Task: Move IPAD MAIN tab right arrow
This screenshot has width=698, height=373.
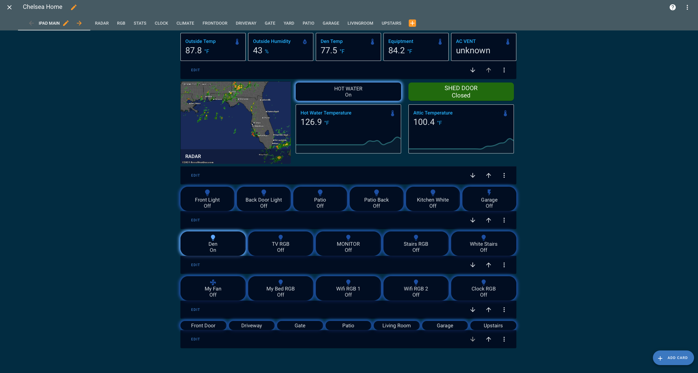Action: click(x=79, y=23)
